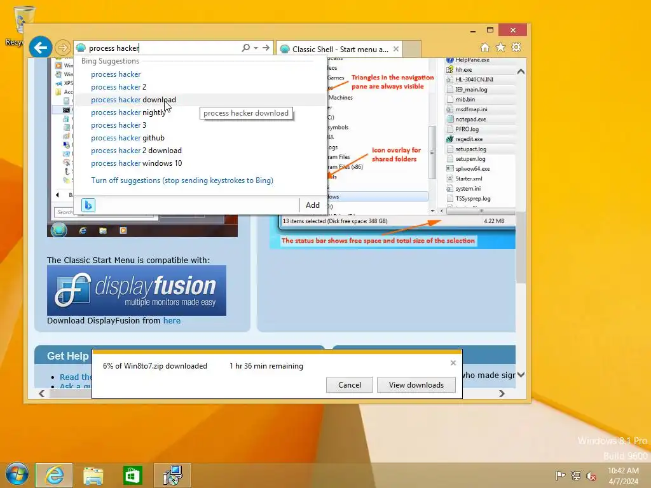Click the folder icon in pictured taskbar
This screenshot has width=651, height=488.
click(x=102, y=230)
